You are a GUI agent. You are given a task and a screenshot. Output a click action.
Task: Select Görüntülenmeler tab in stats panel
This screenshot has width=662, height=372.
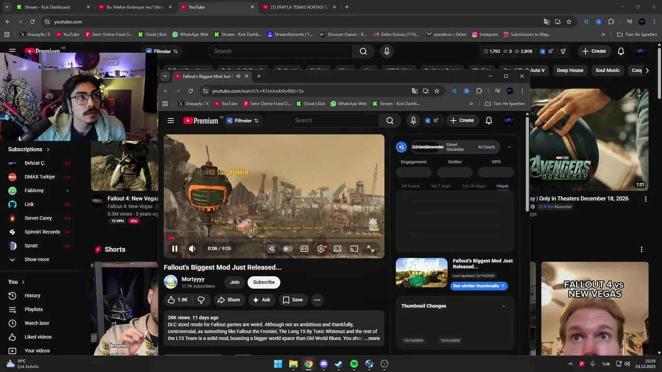[x=428, y=147]
